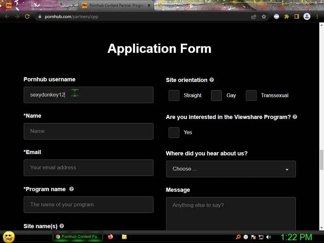Click the page's vertical scrollbar thumb

(321, 160)
